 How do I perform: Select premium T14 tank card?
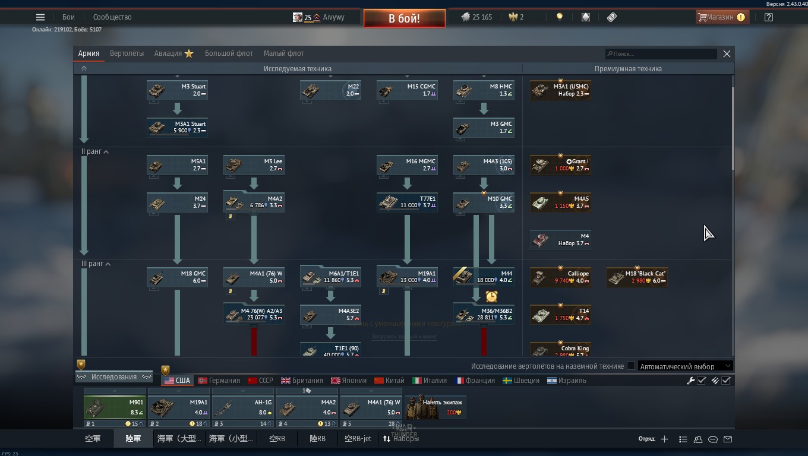click(x=560, y=315)
